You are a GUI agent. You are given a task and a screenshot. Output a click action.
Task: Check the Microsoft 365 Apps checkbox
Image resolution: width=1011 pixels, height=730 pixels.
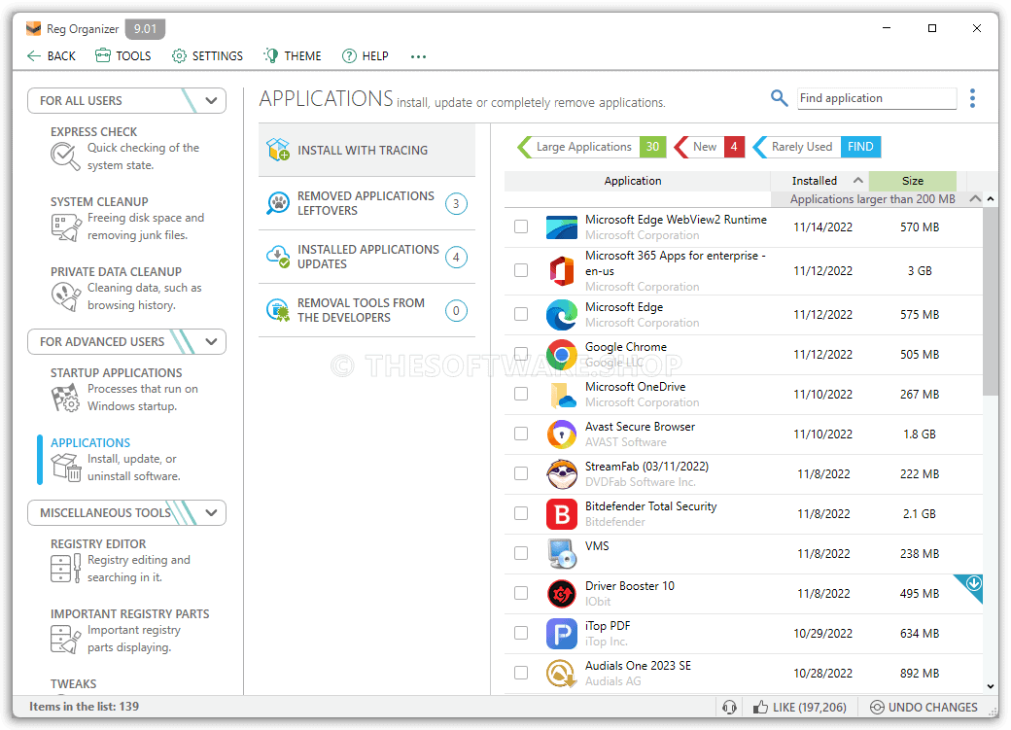(x=521, y=270)
